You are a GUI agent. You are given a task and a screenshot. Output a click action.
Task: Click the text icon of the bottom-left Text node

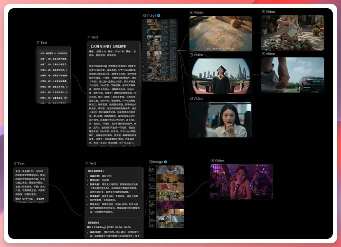15,164
